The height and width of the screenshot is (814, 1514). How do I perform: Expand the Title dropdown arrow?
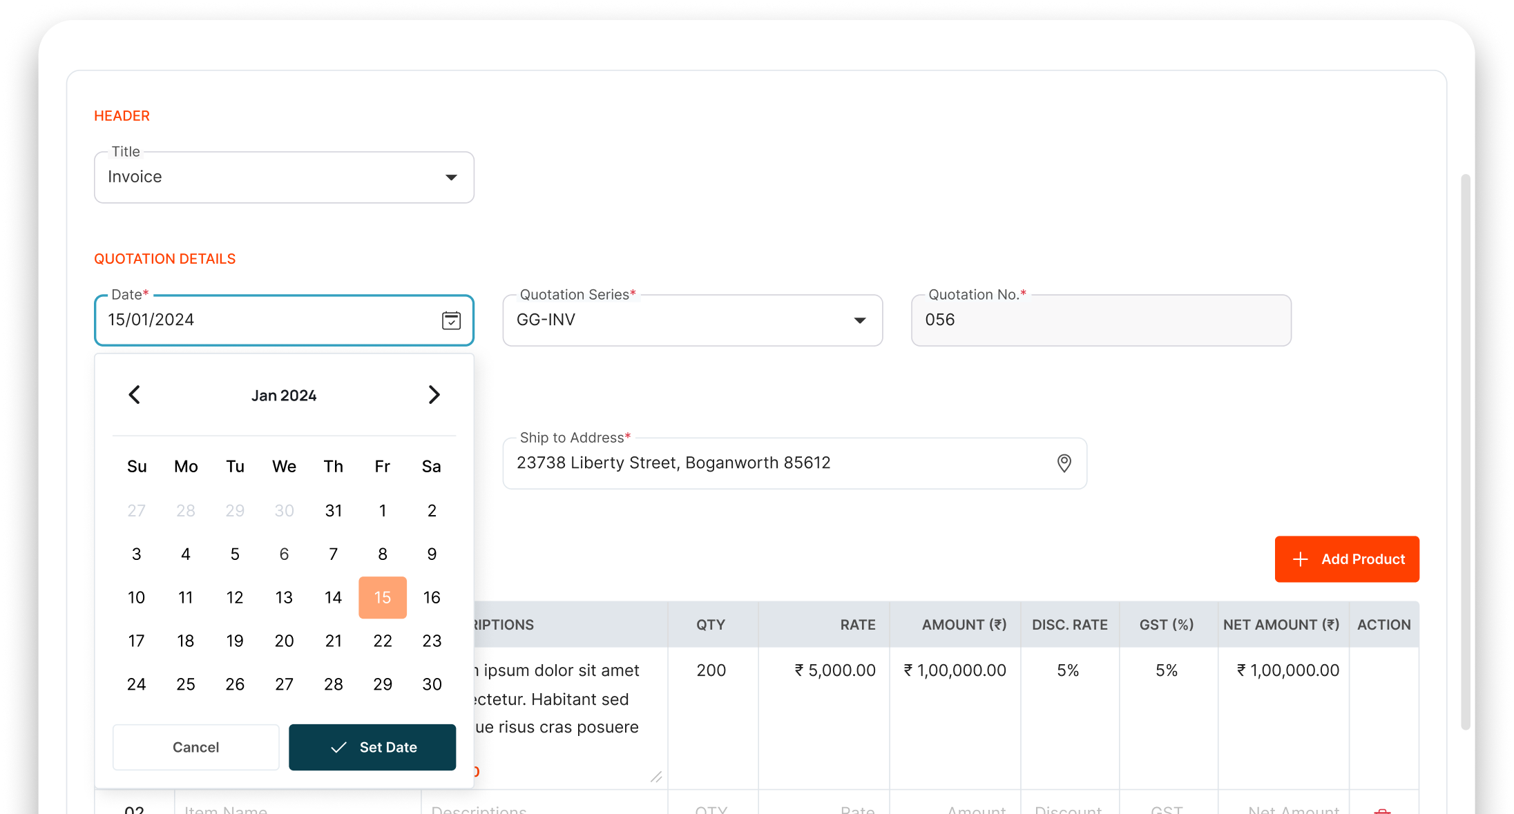451,177
